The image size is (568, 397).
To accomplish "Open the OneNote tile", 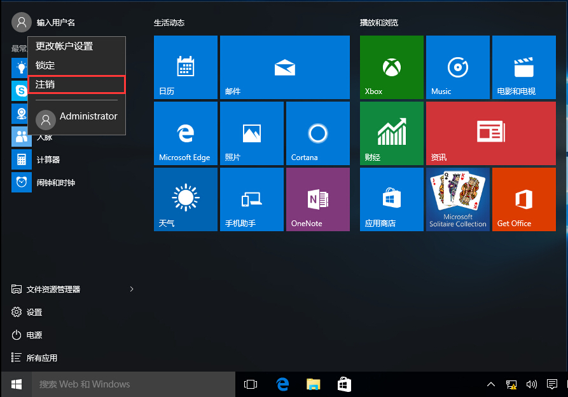I will (x=317, y=199).
